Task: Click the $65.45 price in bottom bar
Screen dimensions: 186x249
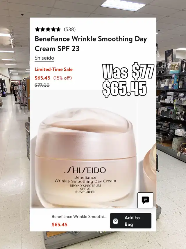Action: click(x=60, y=224)
